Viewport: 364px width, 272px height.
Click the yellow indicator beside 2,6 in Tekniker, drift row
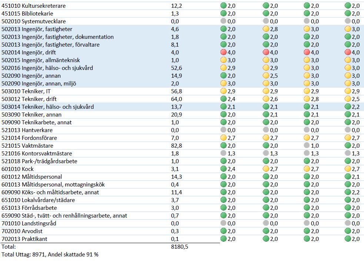click(266, 99)
